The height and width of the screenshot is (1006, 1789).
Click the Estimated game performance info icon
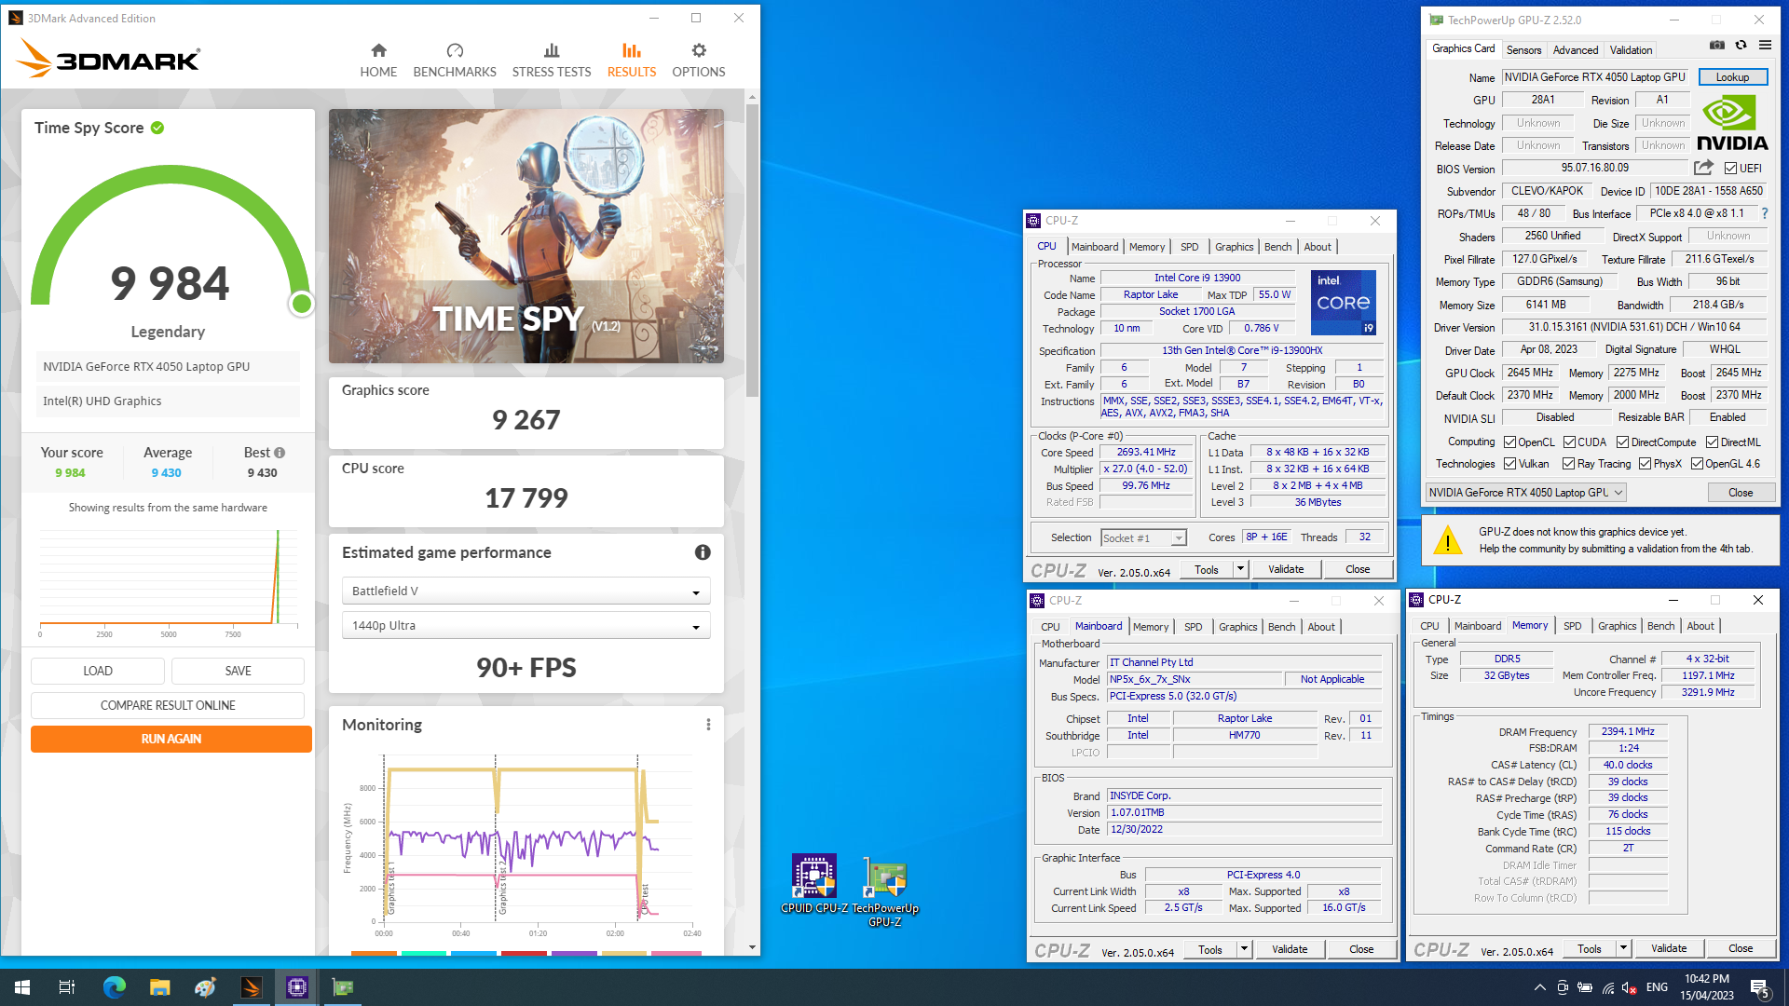(x=703, y=552)
